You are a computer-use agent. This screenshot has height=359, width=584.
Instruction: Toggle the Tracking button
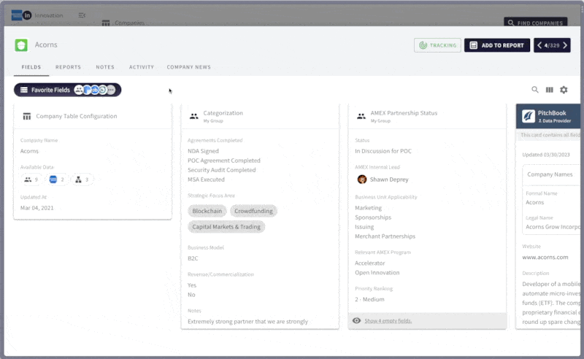(x=437, y=45)
